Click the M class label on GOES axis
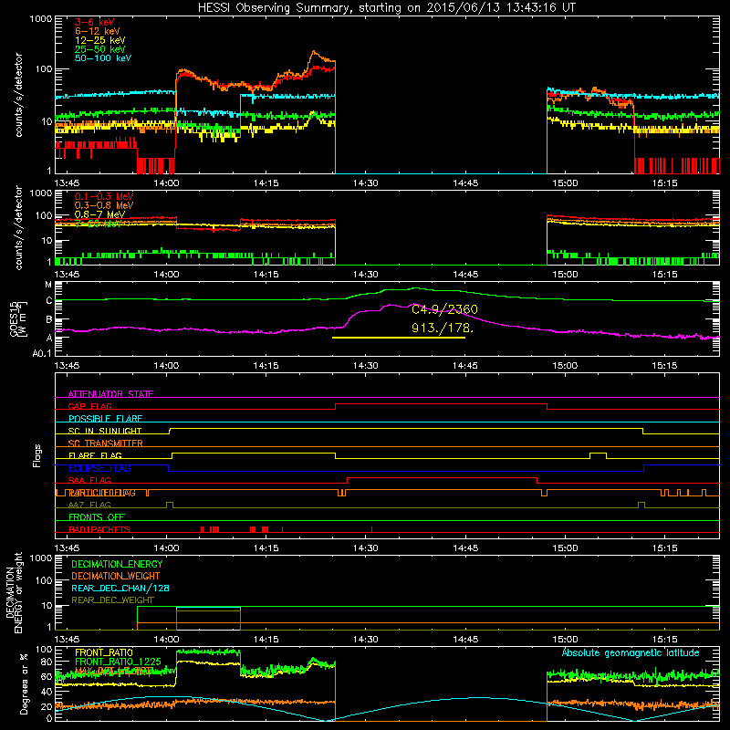The width and height of the screenshot is (730, 730). coord(48,285)
